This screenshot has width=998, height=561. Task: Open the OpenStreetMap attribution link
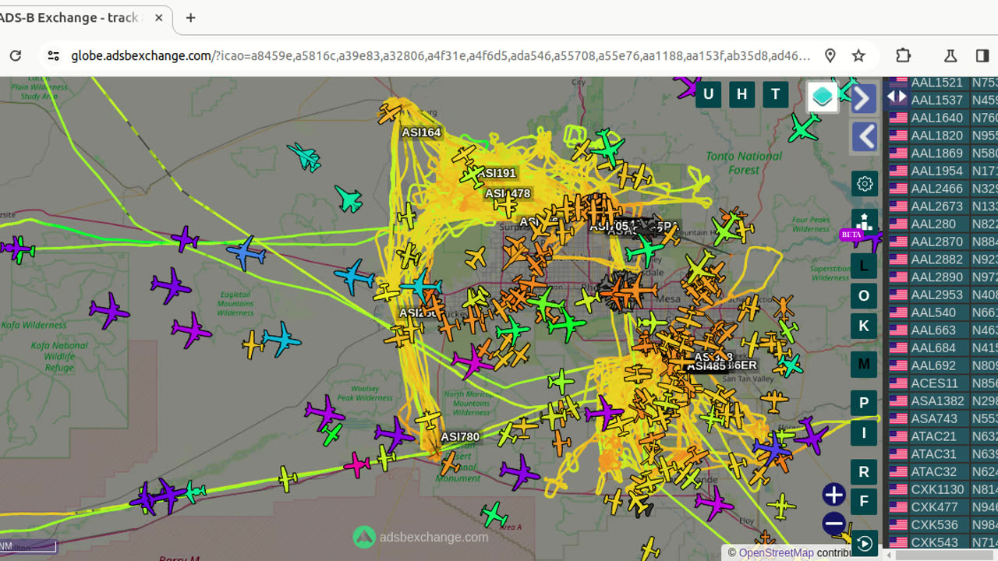[x=776, y=552]
